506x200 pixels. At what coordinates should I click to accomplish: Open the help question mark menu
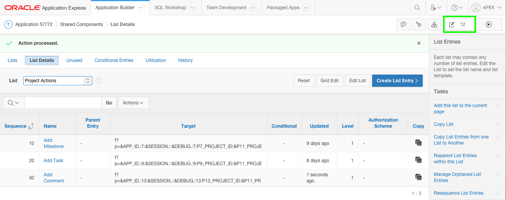click(x=457, y=8)
